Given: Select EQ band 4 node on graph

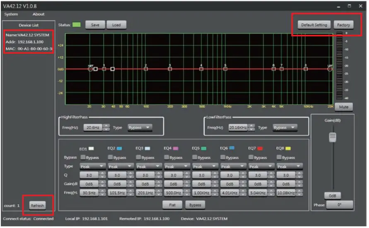Looking at the screenshot, I should pos(201,69).
